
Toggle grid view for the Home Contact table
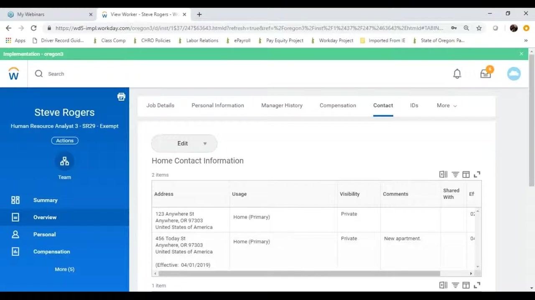point(466,175)
